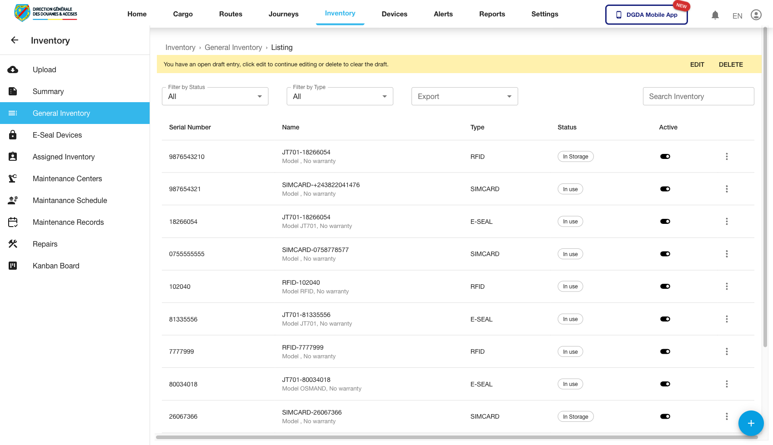The height and width of the screenshot is (445, 773).
Task: Select the Upload icon in sidebar
Action: point(13,69)
